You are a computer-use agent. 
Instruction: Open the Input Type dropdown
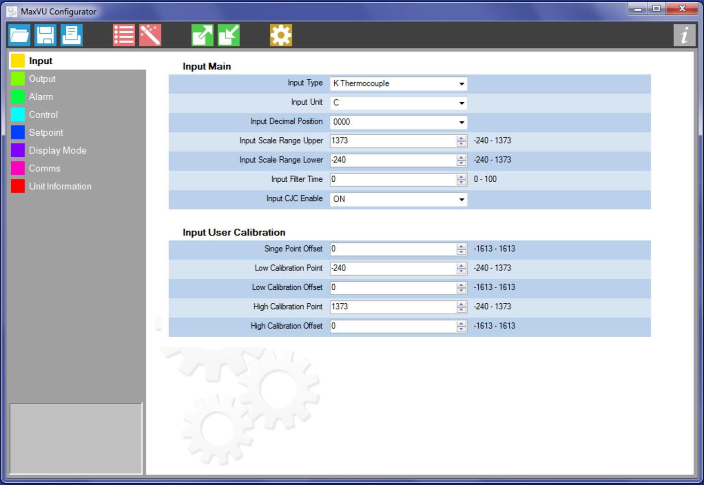coord(461,84)
